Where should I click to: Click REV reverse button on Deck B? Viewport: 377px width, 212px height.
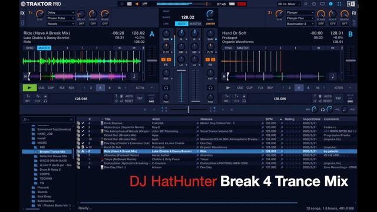pos(270,88)
